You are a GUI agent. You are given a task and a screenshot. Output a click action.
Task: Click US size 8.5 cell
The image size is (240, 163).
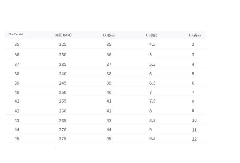(152, 121)
